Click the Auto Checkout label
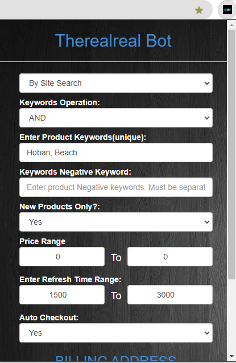 [x=49, y=317]
